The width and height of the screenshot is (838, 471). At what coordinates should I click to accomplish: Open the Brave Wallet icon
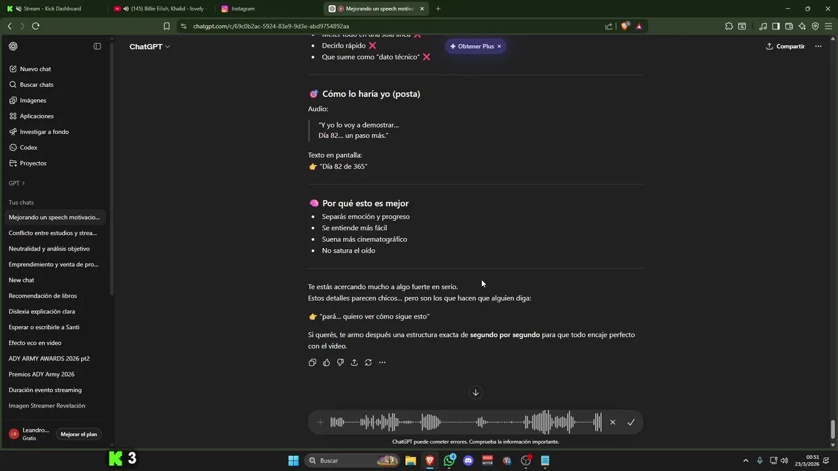pos(789,26)
